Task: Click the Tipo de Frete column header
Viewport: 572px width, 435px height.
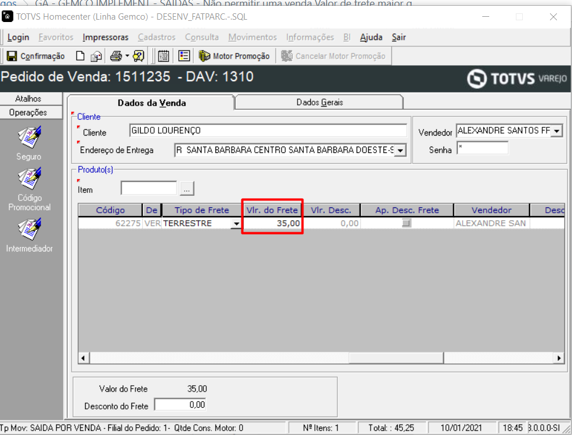Action: (x=201, y=210)
